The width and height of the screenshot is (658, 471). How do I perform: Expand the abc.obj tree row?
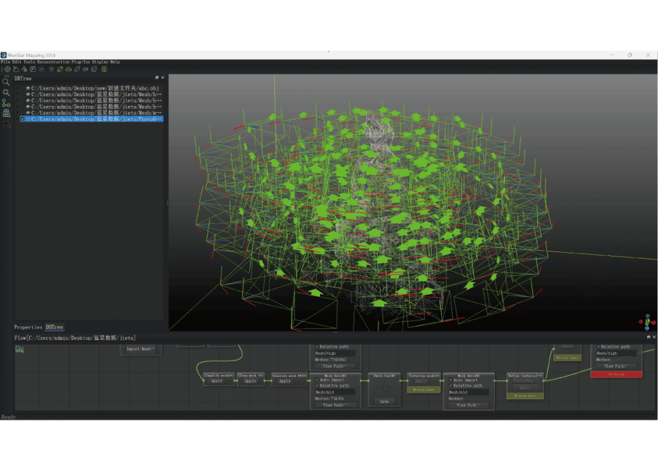click(x=17, y=89)
